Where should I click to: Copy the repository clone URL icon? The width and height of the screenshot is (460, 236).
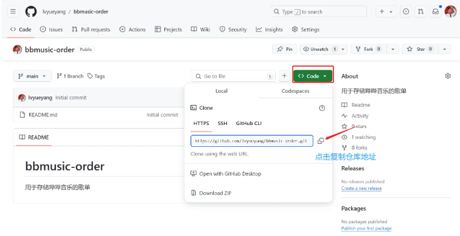click(x=321, y=141)
